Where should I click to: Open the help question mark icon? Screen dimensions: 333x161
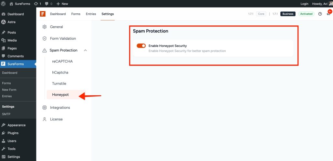[320, 14]
